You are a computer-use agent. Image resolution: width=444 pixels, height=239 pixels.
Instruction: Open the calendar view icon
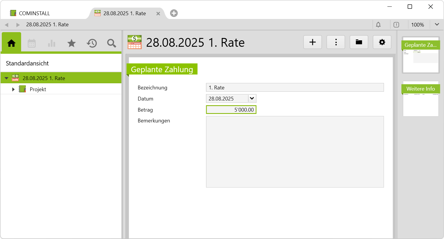pyautogui.click(x=32, y=43)
